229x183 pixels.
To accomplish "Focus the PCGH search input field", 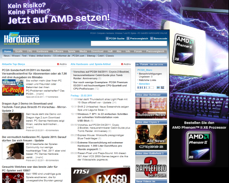I will click(129, 43).
